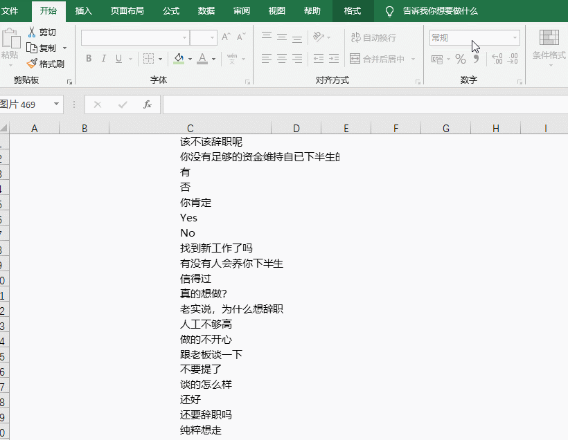Apply fill color with the paint bucket
The height and width of the screenshot is (440, 568).
(x=179, y=59)
